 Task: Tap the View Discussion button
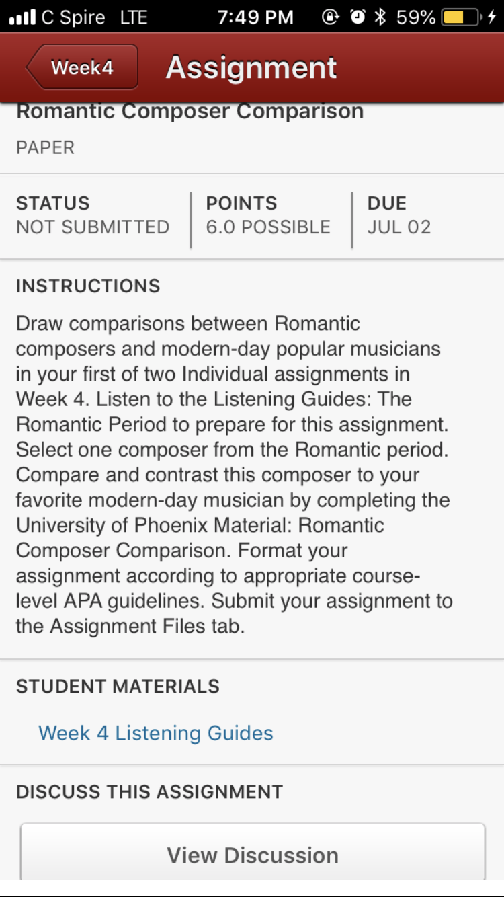[253, 851]
